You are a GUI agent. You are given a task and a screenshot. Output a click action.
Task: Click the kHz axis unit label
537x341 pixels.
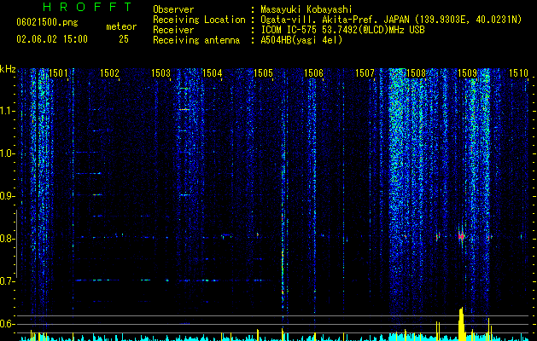8,69
